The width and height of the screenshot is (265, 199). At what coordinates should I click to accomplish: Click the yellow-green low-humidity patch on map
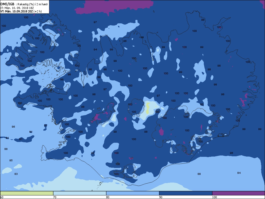pyautogui.click(x=148, y=108)
